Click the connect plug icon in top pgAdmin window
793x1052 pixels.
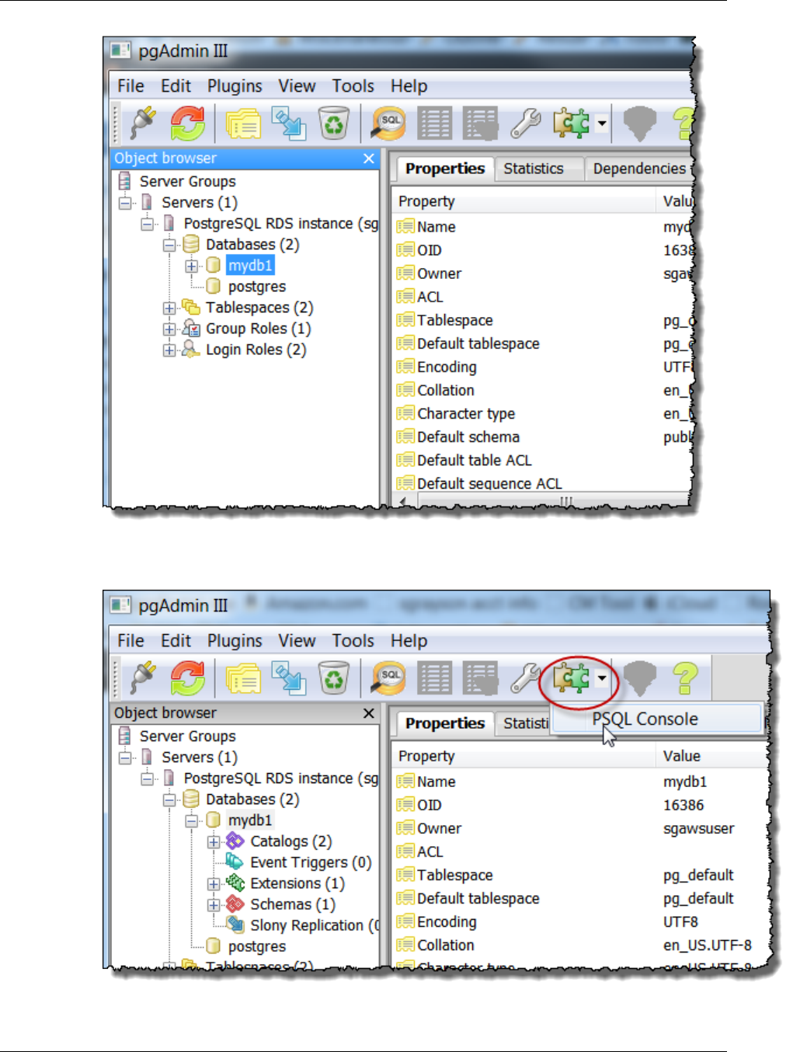pyautogui.click(x=143, y=123)
